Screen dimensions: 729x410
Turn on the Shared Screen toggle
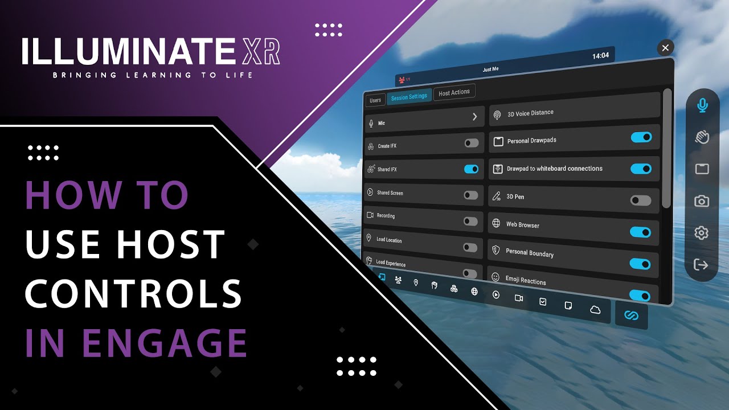point(471,195)
